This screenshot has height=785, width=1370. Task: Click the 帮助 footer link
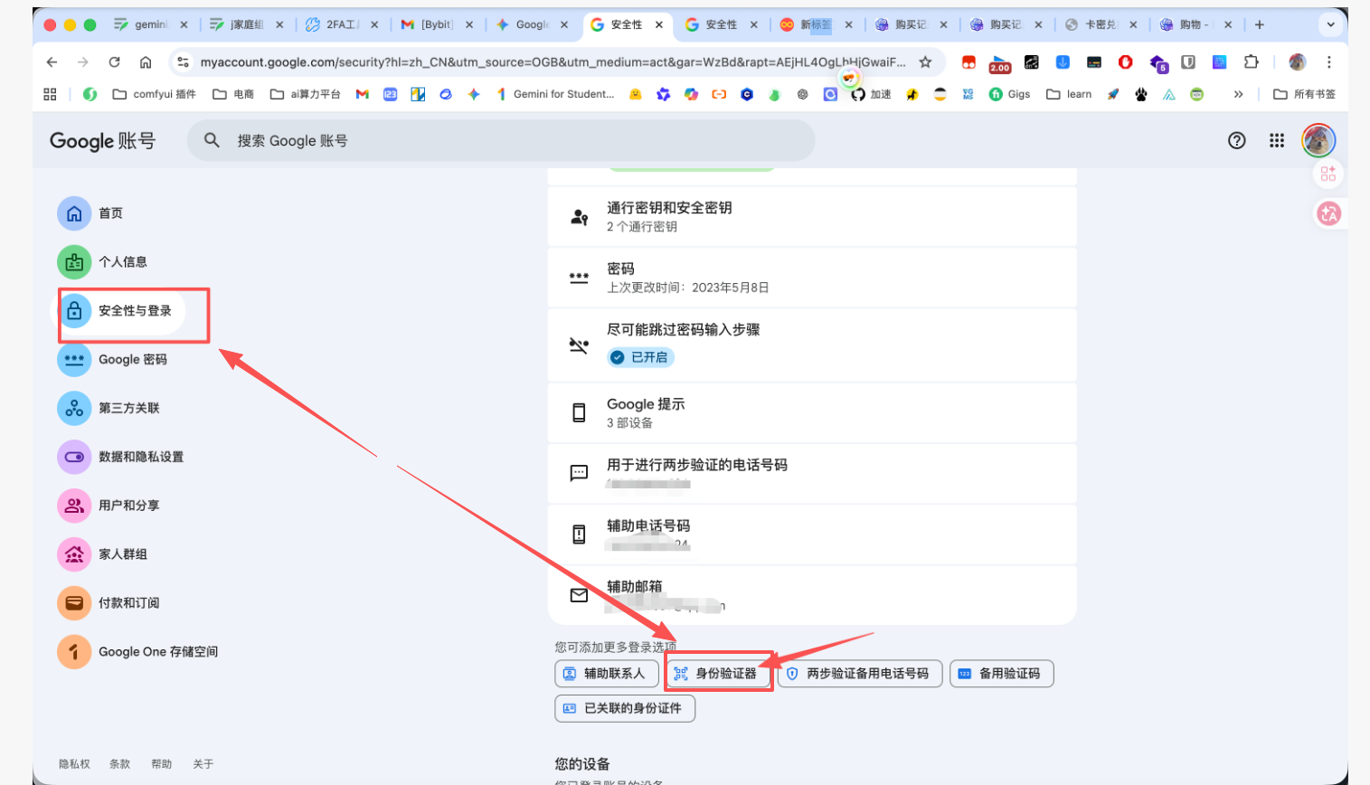point(162,764)
